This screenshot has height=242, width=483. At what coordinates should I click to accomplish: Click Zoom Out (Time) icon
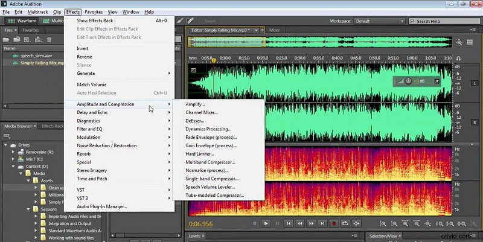417,224
